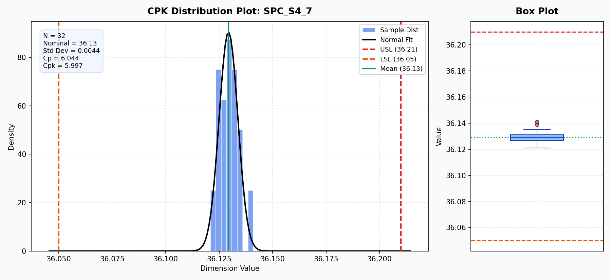Click the "Value" axis label of Box Plot
Screen dimensions: 611x280
tap(439, 137)
